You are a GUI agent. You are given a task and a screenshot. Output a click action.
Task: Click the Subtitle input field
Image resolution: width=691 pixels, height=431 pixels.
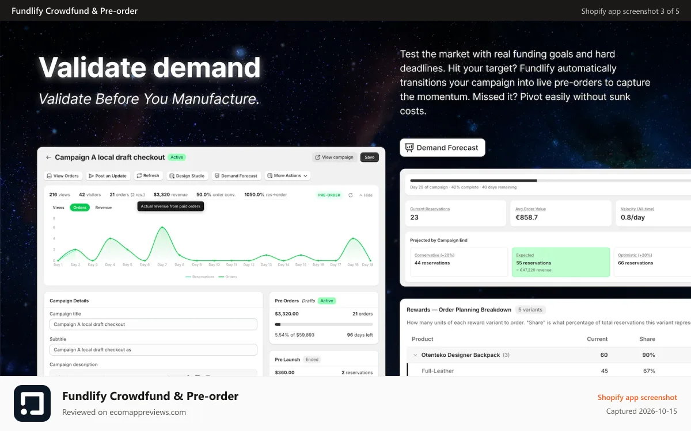point(153,349)
